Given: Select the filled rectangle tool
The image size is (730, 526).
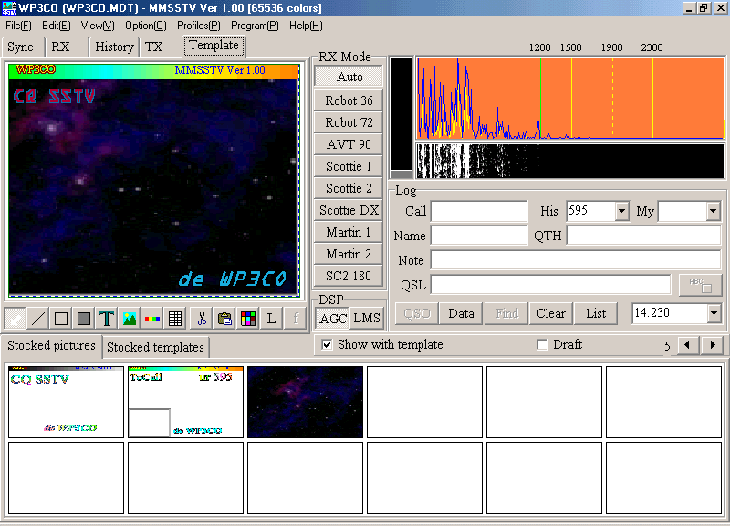Looking at the screenshot, I should click(x=84, y=319).
